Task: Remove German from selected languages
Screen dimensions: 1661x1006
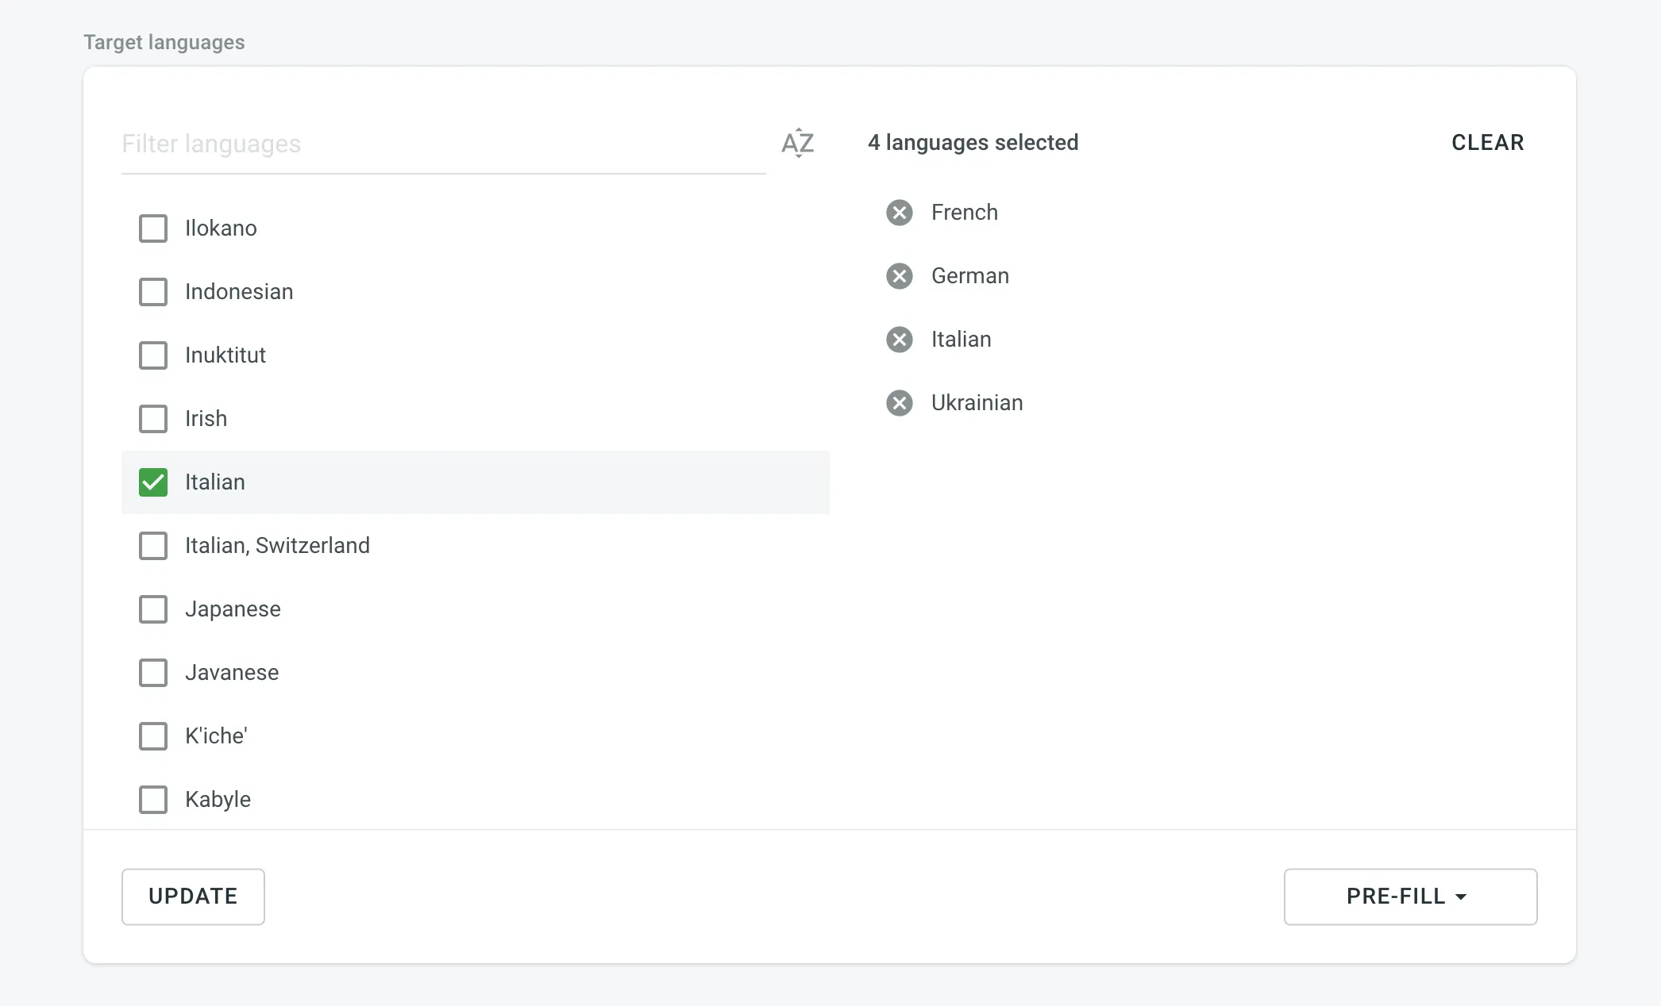Action: (x=899, y=276)
